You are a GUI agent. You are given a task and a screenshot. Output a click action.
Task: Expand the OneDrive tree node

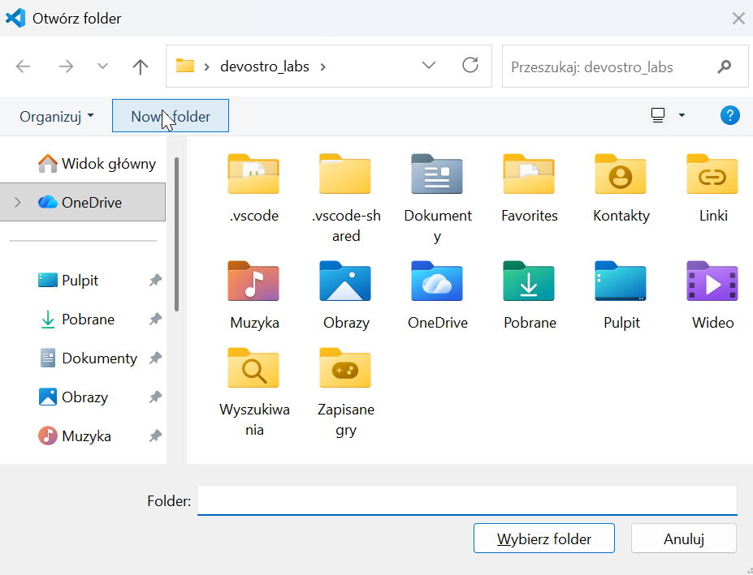coord(18,203)
